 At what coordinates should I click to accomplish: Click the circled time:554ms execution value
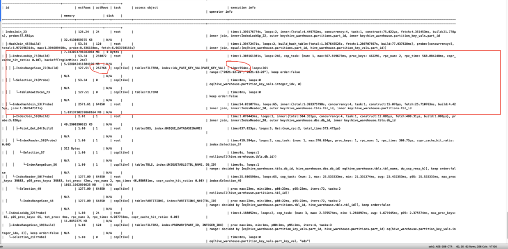click(x=236, y=68)
